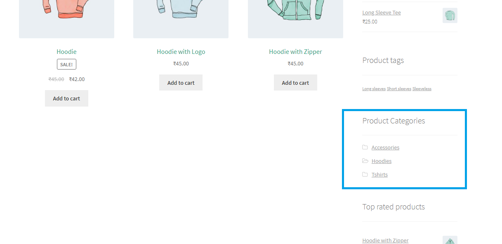Add Hoodie with Logo to cart
The image size is (502, 244).
pos(181,83)
